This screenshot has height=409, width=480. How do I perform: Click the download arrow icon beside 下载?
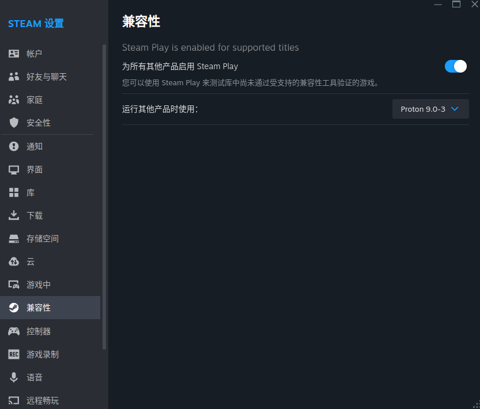(14, 215)
